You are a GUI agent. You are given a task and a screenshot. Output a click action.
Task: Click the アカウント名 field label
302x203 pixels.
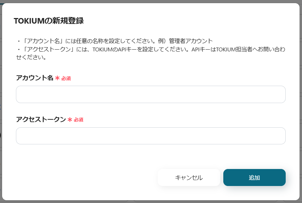(35, 78)
